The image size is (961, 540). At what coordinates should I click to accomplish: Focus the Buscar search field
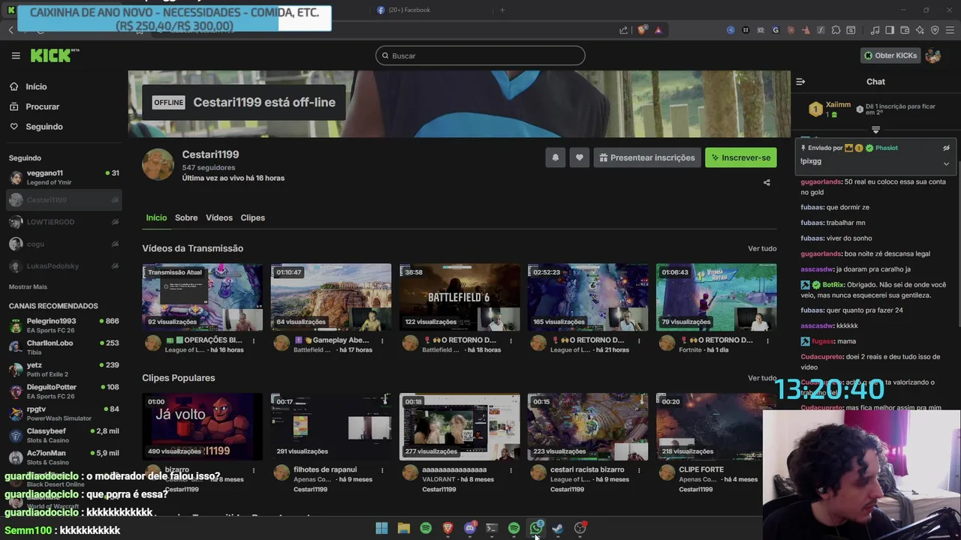(480, 55)
